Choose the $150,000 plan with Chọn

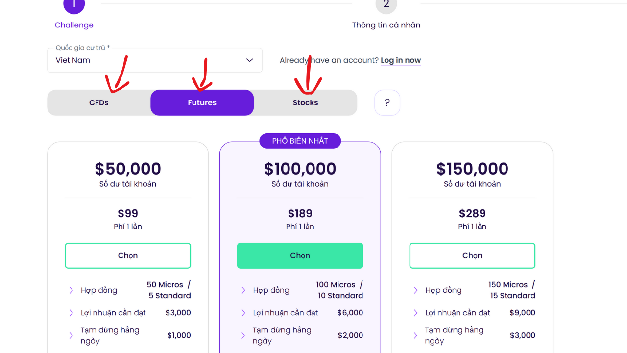pos(472,255)
